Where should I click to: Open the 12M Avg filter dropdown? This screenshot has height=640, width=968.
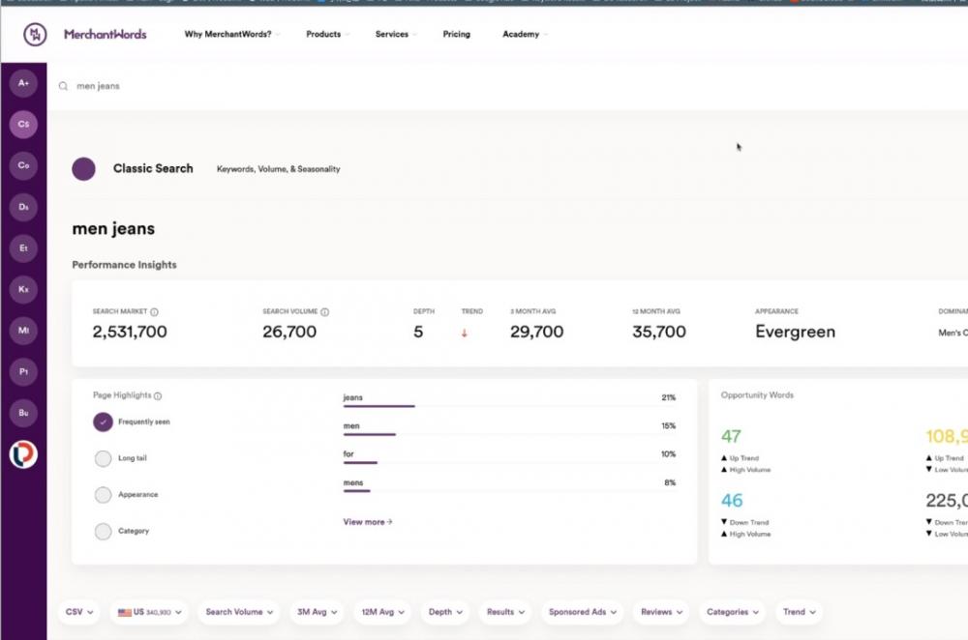(x=382, y=612)
